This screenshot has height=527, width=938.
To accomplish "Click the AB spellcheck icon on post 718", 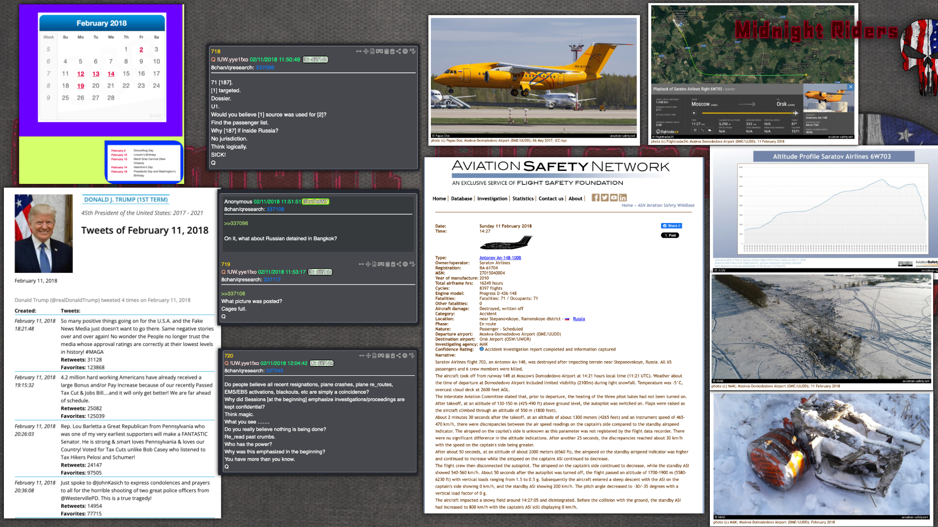I will 412,51.
